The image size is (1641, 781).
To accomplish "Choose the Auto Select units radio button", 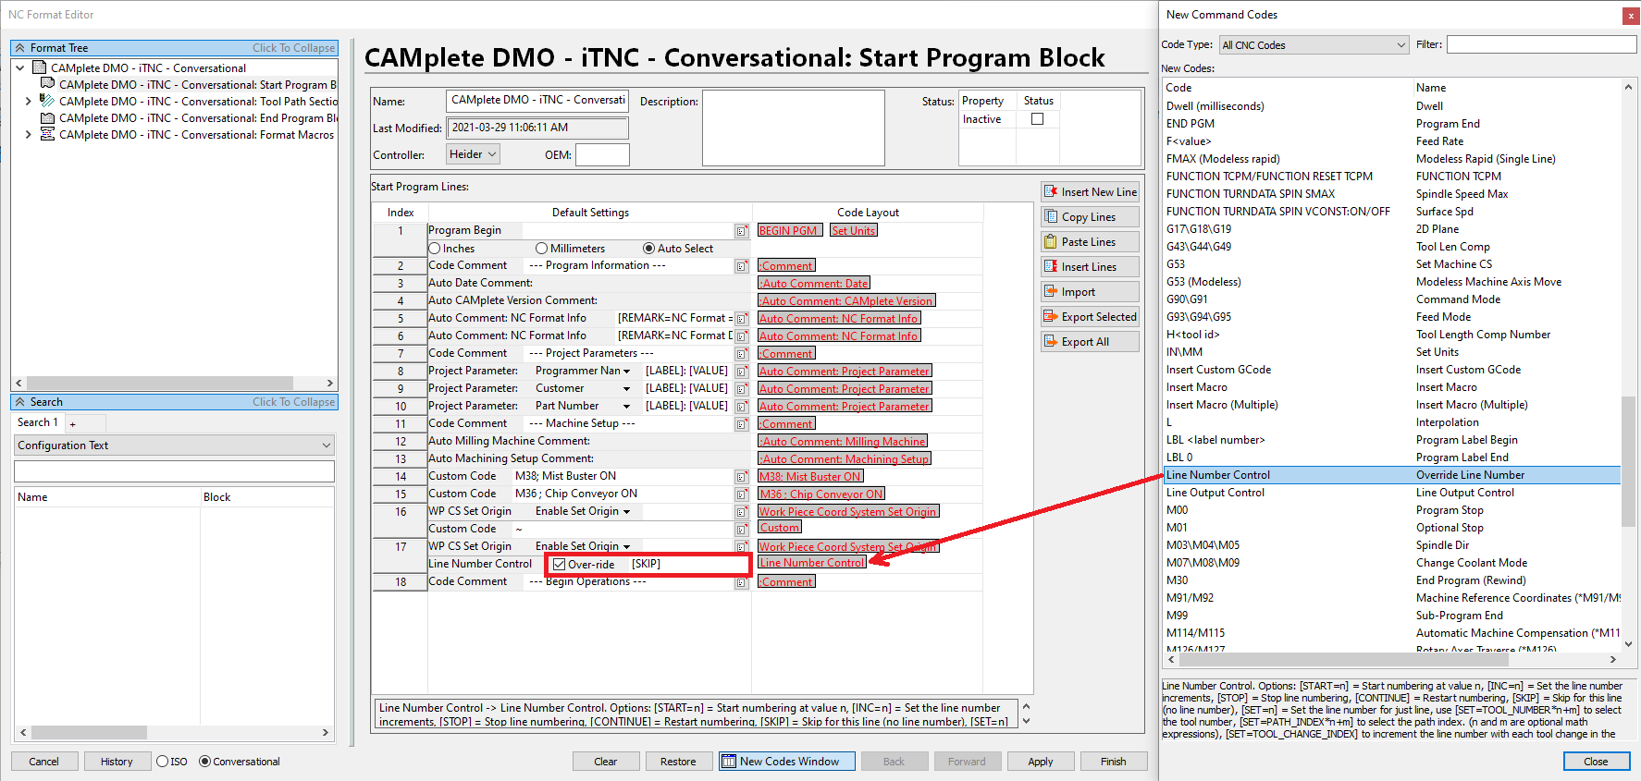I will 649,249.
